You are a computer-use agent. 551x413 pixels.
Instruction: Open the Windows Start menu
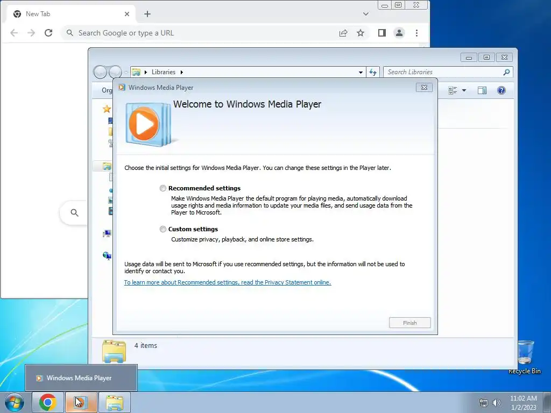[x=13, y=402]
